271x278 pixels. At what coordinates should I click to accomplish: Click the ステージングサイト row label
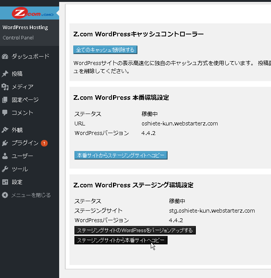click(98, 211)
